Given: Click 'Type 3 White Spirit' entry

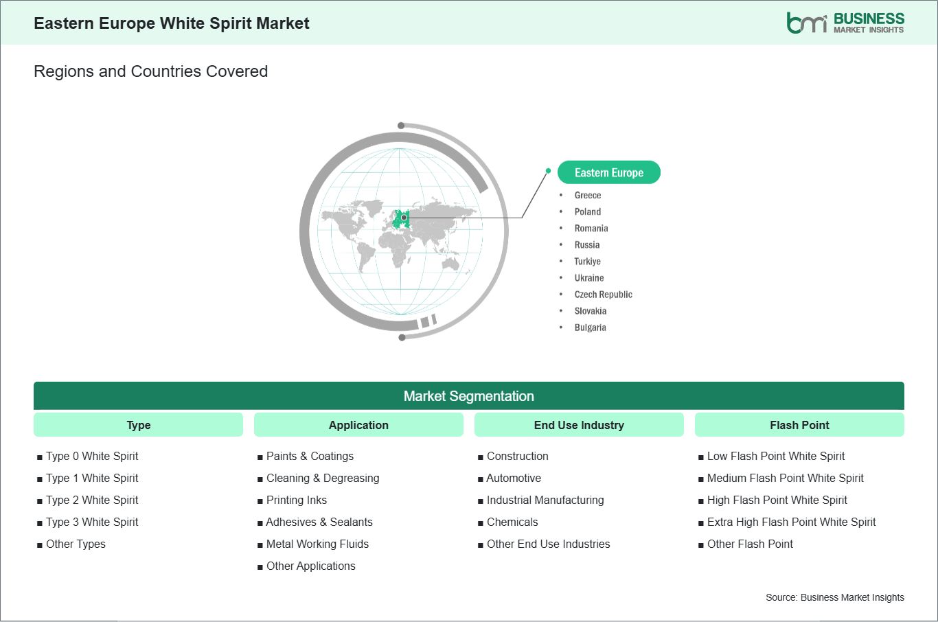Looking at the screenshot, I should [x=92, y=522].
